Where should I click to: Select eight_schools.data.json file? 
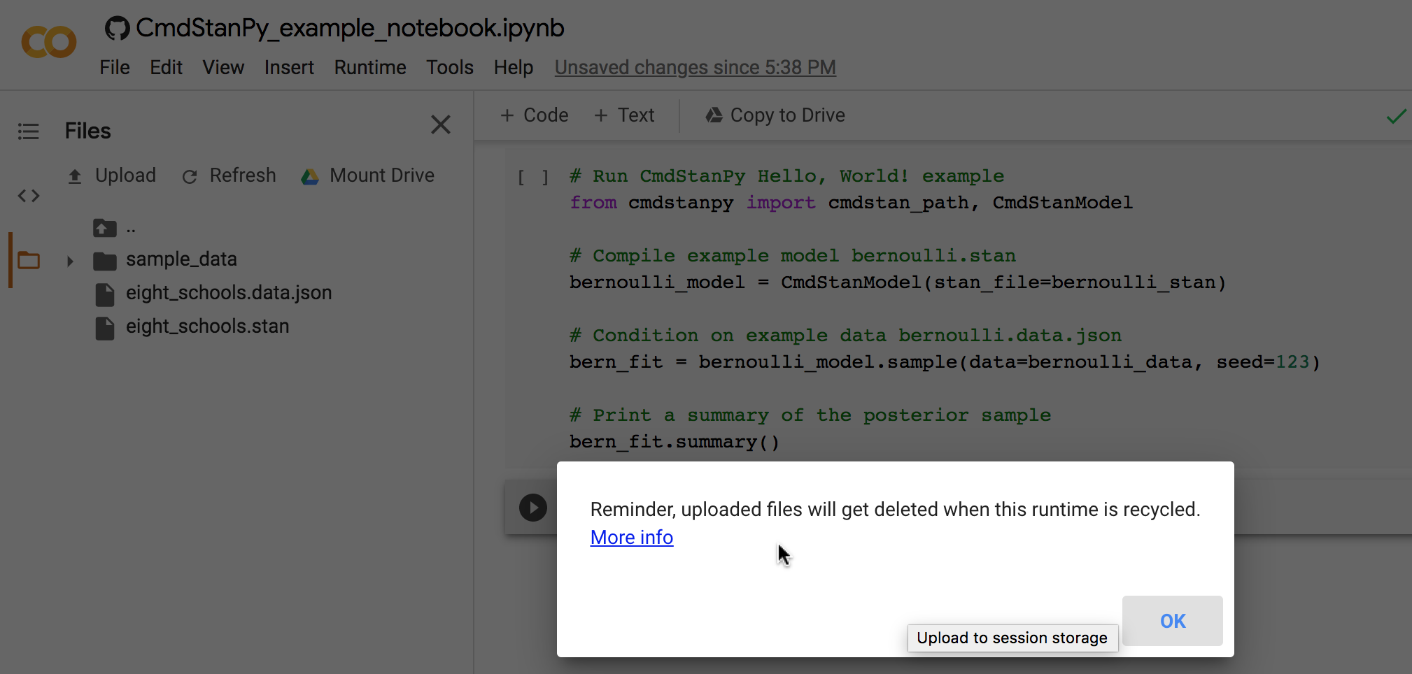(228, 293)
